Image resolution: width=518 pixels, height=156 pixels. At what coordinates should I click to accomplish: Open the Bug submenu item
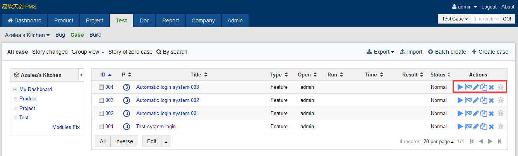[x=60, y=35]
